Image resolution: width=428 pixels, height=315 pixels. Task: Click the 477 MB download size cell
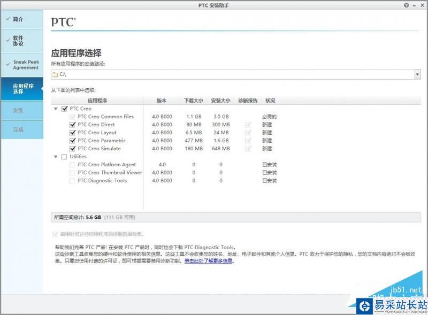194,141
